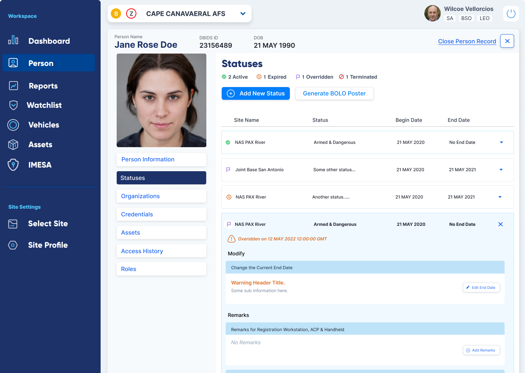Image resolution: width=525 pixels, height=373 pixels.
Task: Click the Edit End Date button
Action: point(481,287)
